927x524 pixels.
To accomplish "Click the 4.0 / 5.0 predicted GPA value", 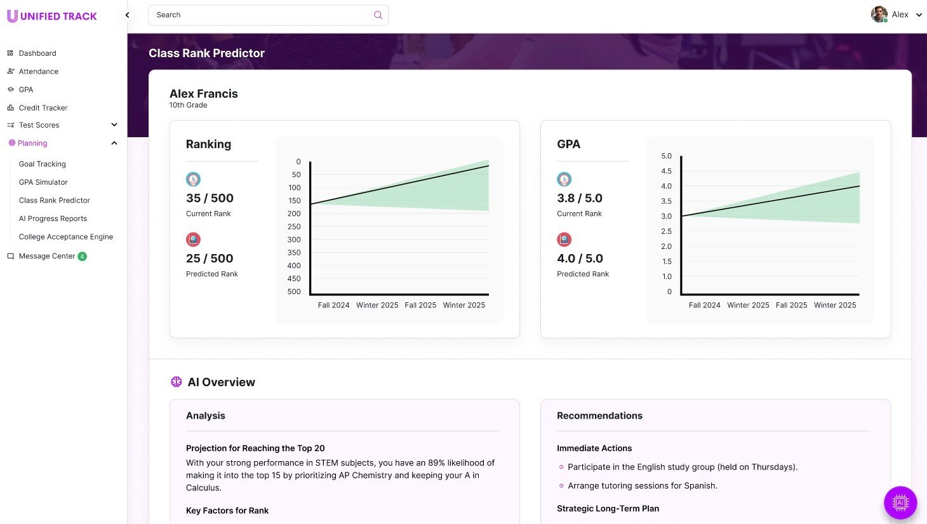I will coord(580,259).
